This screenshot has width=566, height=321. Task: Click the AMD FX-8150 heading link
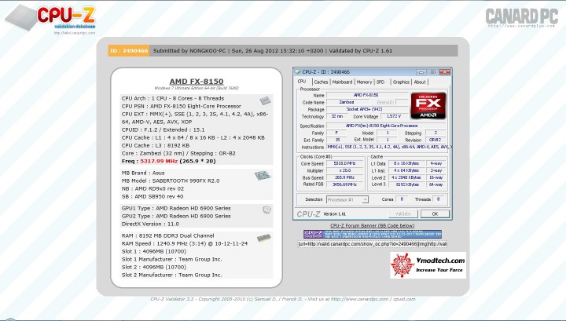[x=197, y=82]
